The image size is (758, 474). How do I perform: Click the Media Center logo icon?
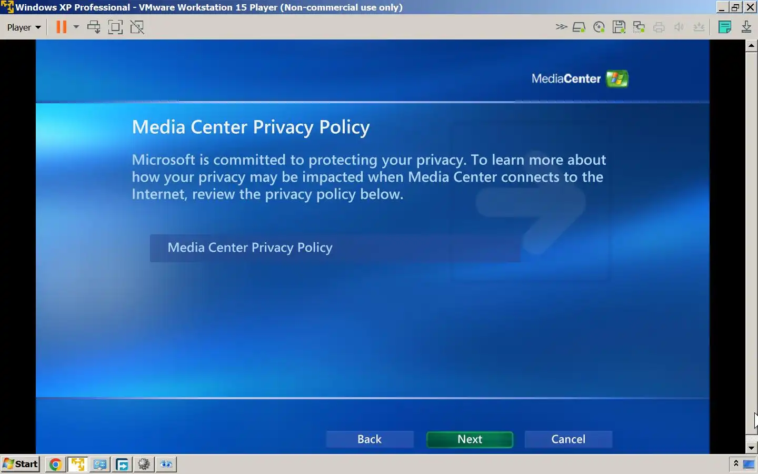pyautogui.click(x=617, y=79)
